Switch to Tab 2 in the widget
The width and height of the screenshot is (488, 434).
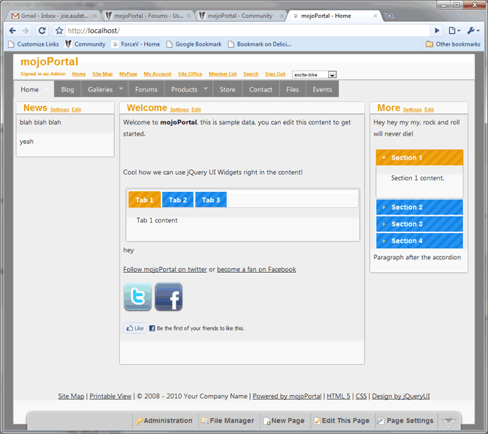click(x=178, y=200)
